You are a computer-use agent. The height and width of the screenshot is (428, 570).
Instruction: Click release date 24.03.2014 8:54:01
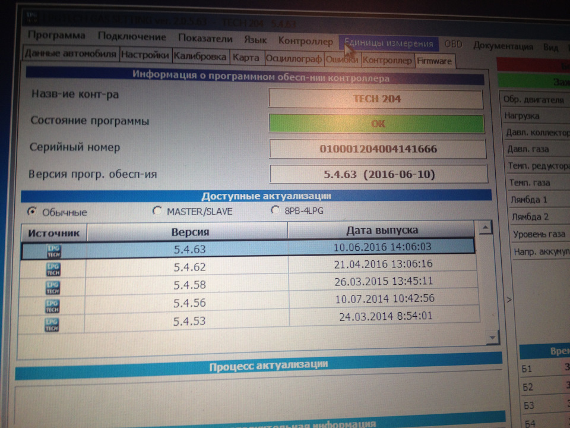tap(386, 316)
